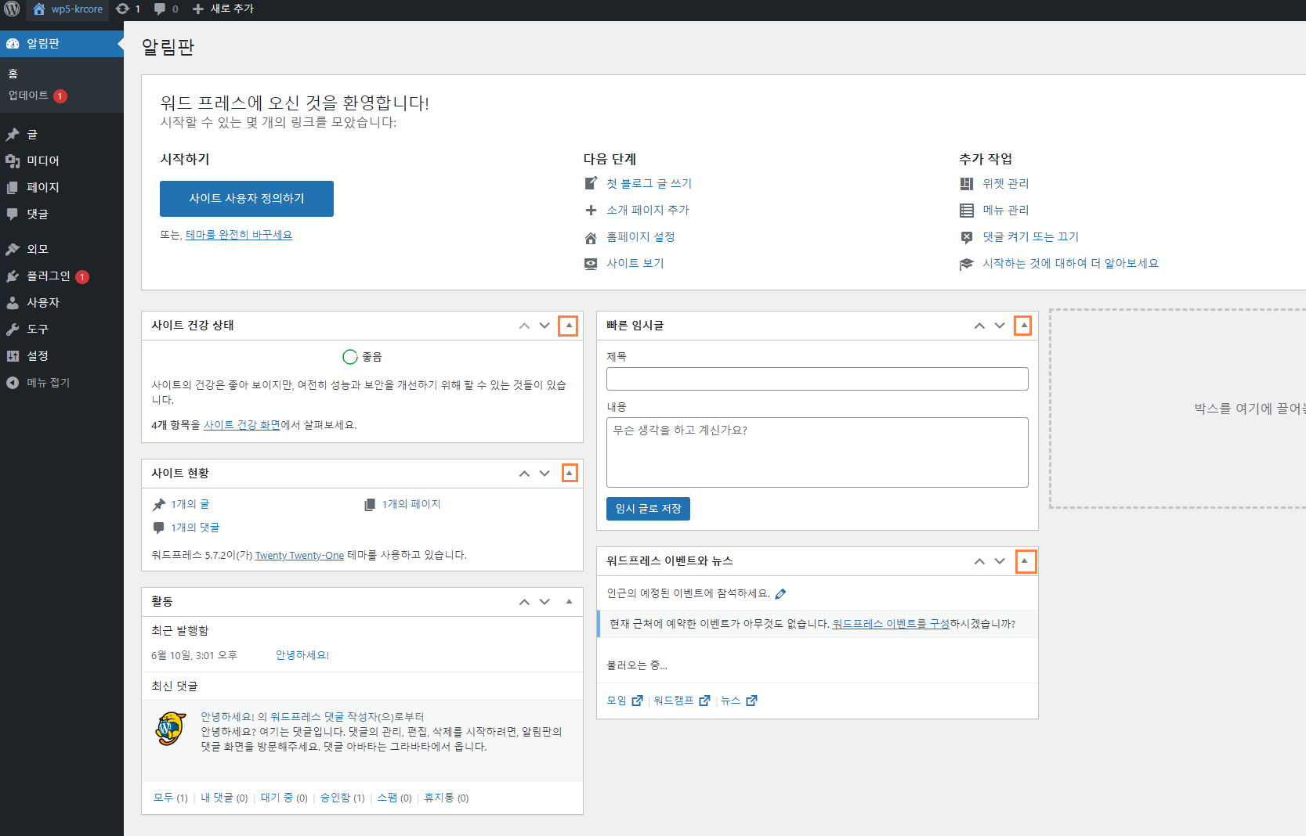Open the wp5-krcore site home link
Screen dimensions: 1306x836
[68, 9]
